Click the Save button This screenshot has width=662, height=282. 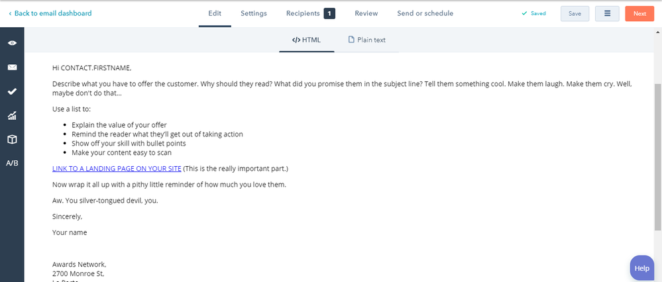coord(575,13)
